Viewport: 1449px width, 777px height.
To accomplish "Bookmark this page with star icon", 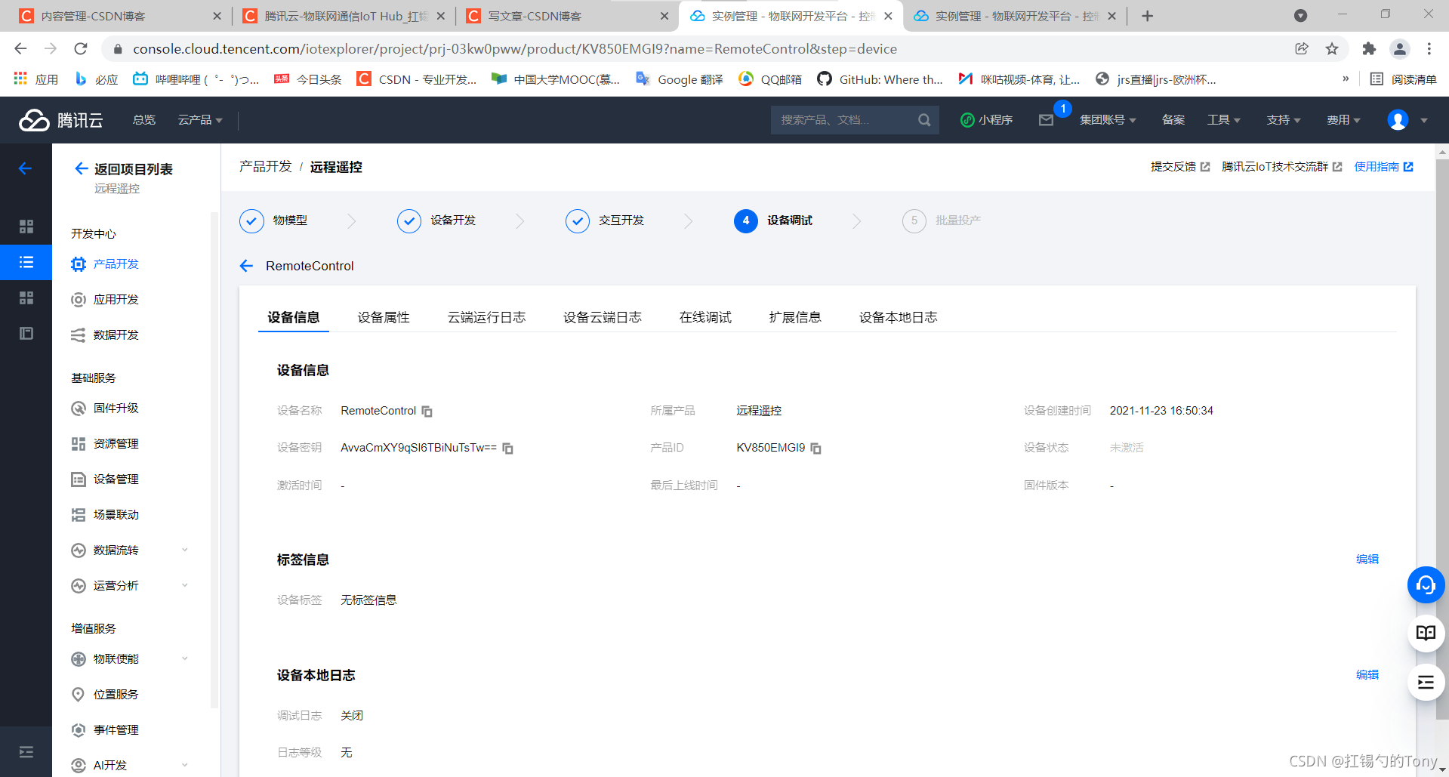I will [x=1332, y=49].
